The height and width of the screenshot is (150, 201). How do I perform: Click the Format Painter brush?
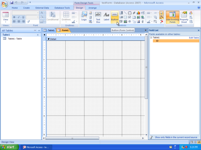point(28,21)
